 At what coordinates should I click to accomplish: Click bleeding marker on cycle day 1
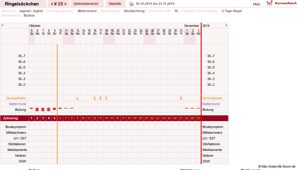(31, 108)
